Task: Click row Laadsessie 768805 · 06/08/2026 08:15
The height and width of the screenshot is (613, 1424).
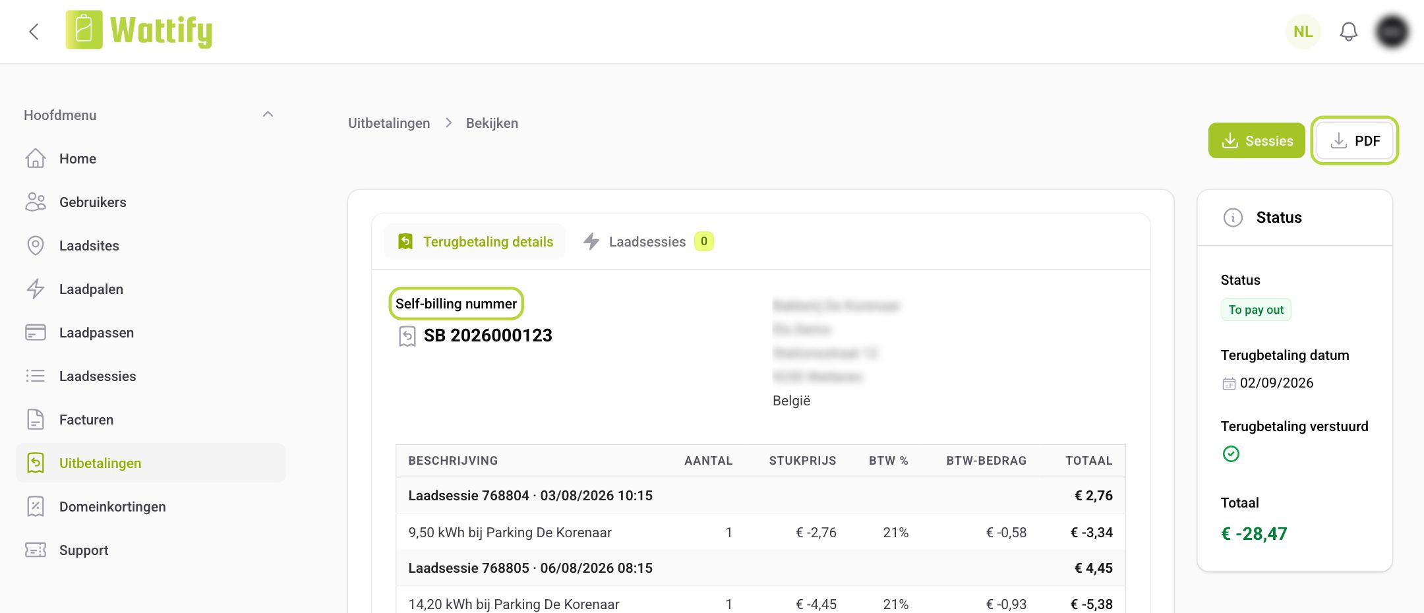Action: point(761,568)
